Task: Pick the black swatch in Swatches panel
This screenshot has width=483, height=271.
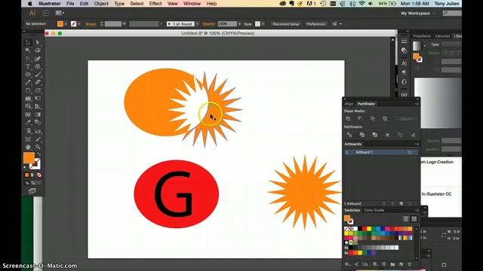Action: (x=360, y=229)
